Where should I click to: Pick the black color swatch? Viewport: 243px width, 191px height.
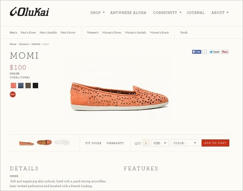click(36, 86)
